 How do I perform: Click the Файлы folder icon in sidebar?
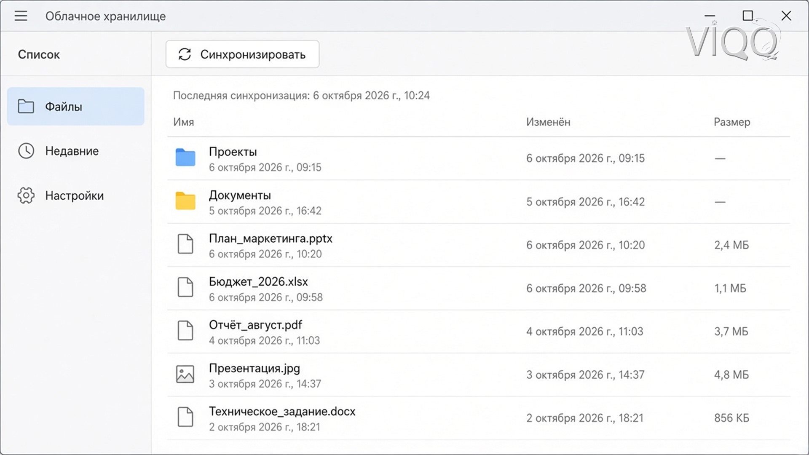point(26,106)
